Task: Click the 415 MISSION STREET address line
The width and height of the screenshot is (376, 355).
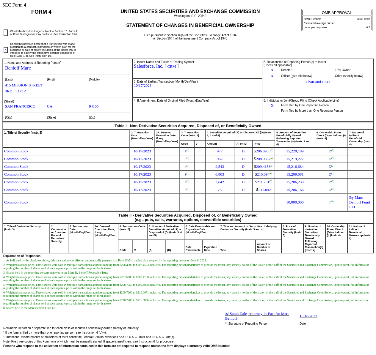Action: coord(24,85)
